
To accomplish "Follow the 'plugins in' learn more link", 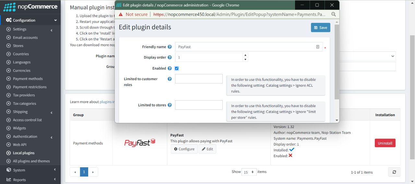I will tap(107, 102).
